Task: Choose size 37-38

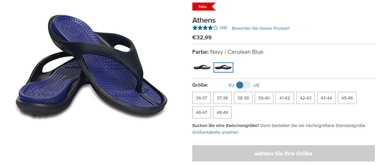Action: 222,98
